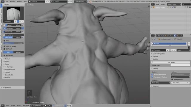This screenshot has height=107, width=191.
Task: Open the pivot point selector icon
Action: point(50,106)
